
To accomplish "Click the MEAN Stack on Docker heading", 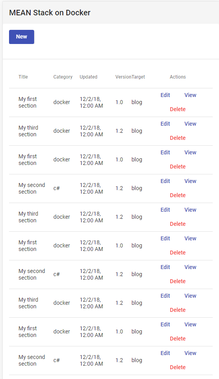I will point(50,13).
